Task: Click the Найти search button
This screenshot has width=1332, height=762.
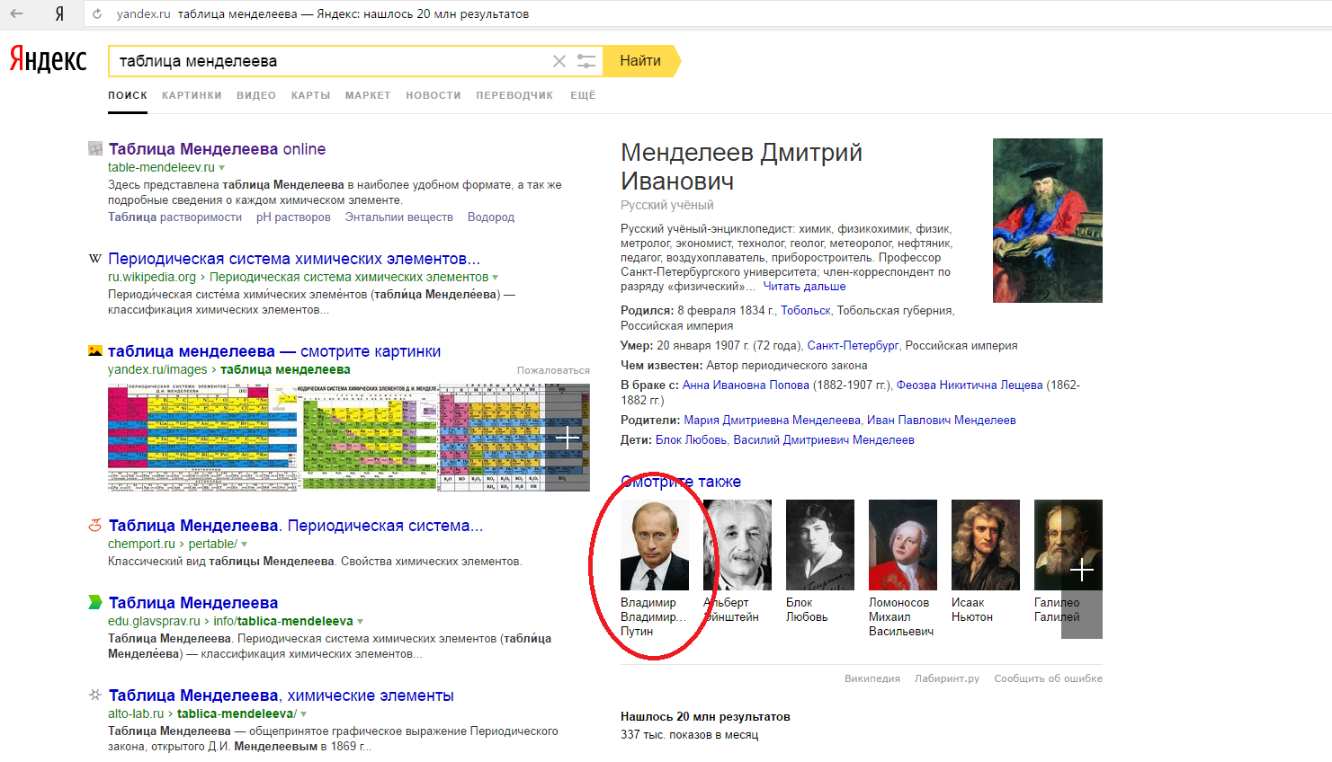Action: tap(640, 61)
